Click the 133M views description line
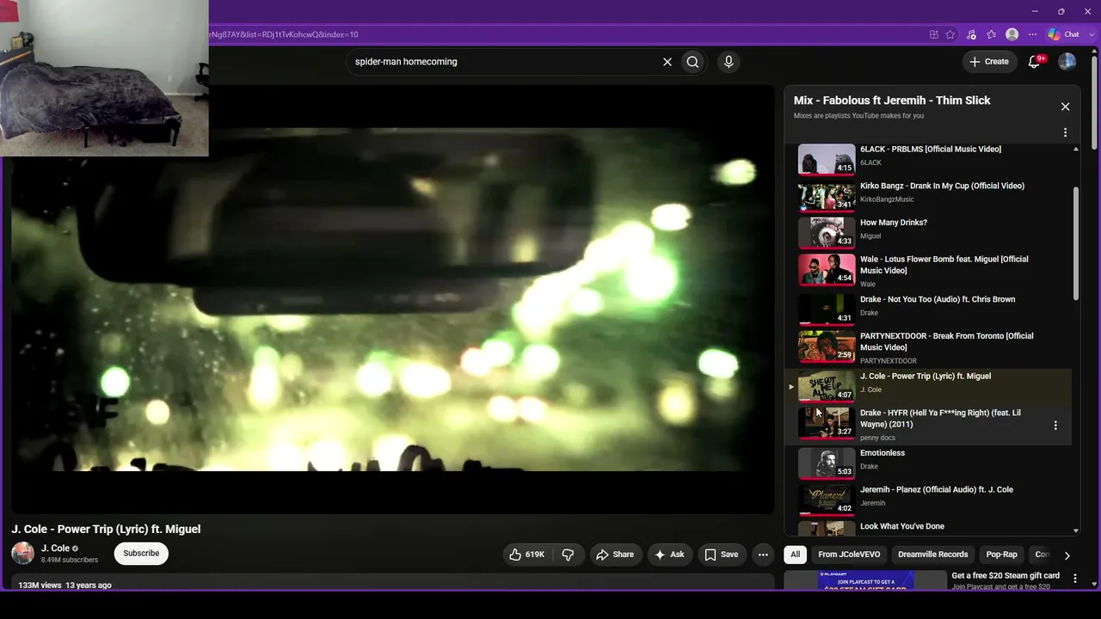Image resolution: width=1101 pixels, height=619 pixels. [65, 585]
